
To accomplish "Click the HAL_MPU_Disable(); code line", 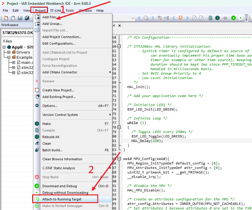I will pos(146,190).
